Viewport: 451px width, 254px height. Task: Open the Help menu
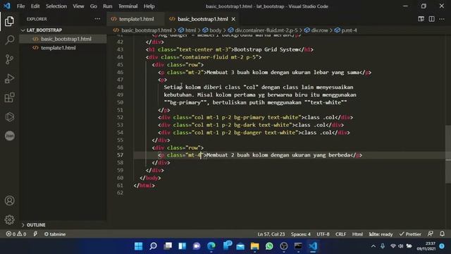click(149, 6)
